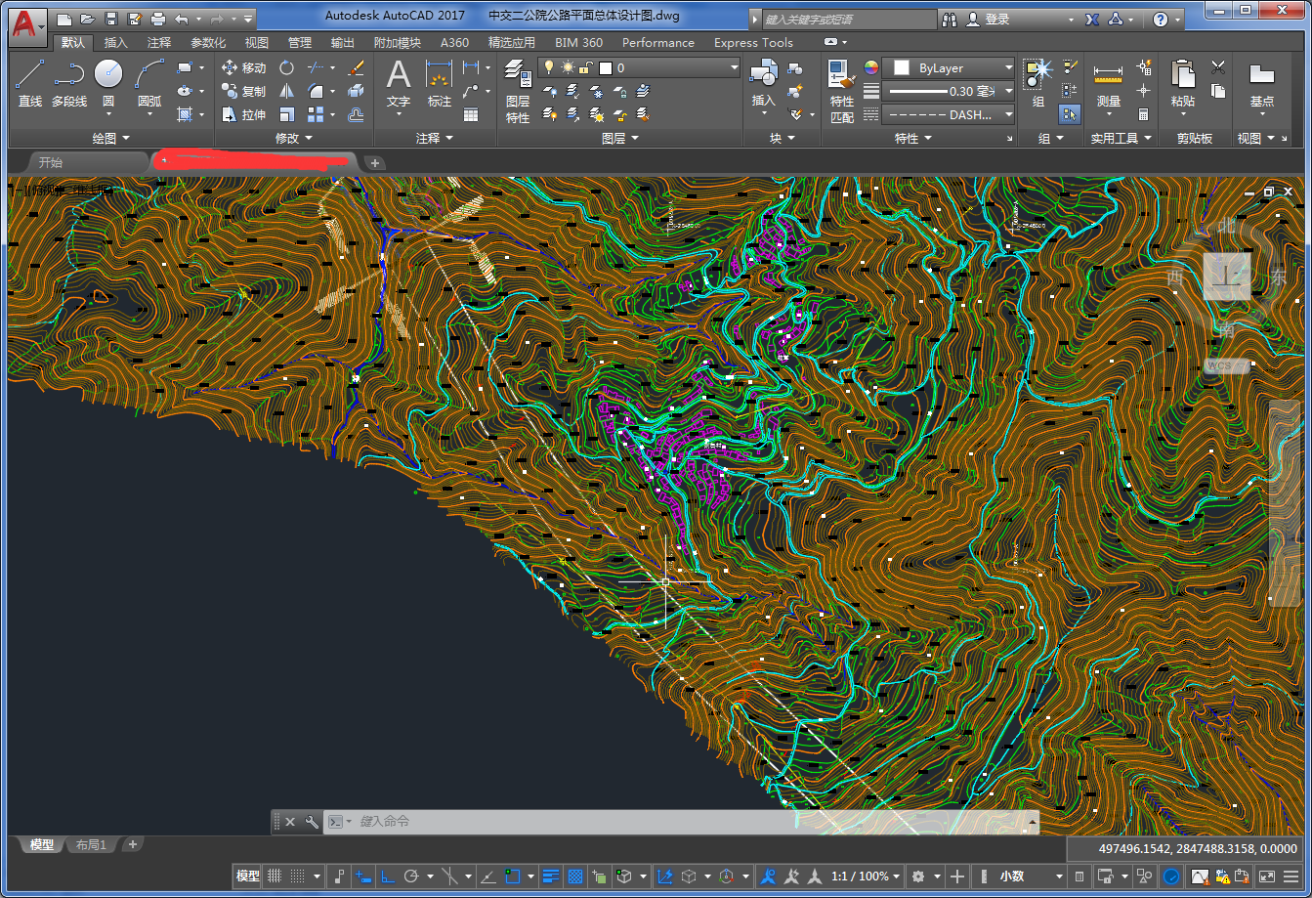Expand the 绘图 (Draw) panel flyout
Screen dimensions: 1312x898
110,139
